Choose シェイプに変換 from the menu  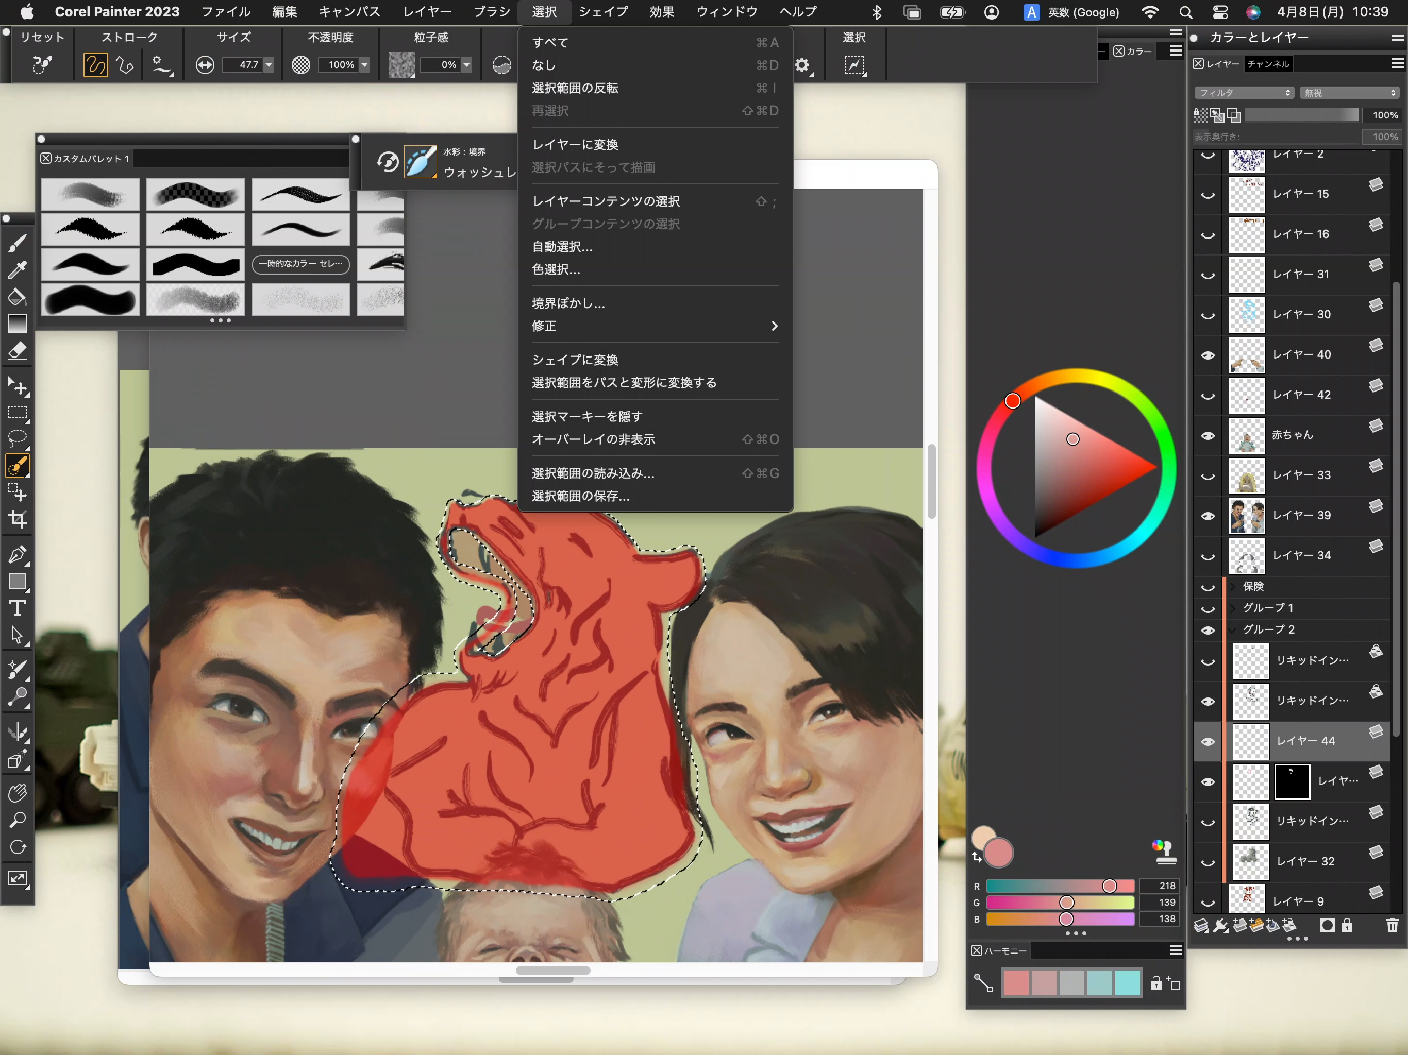point(656,360)
